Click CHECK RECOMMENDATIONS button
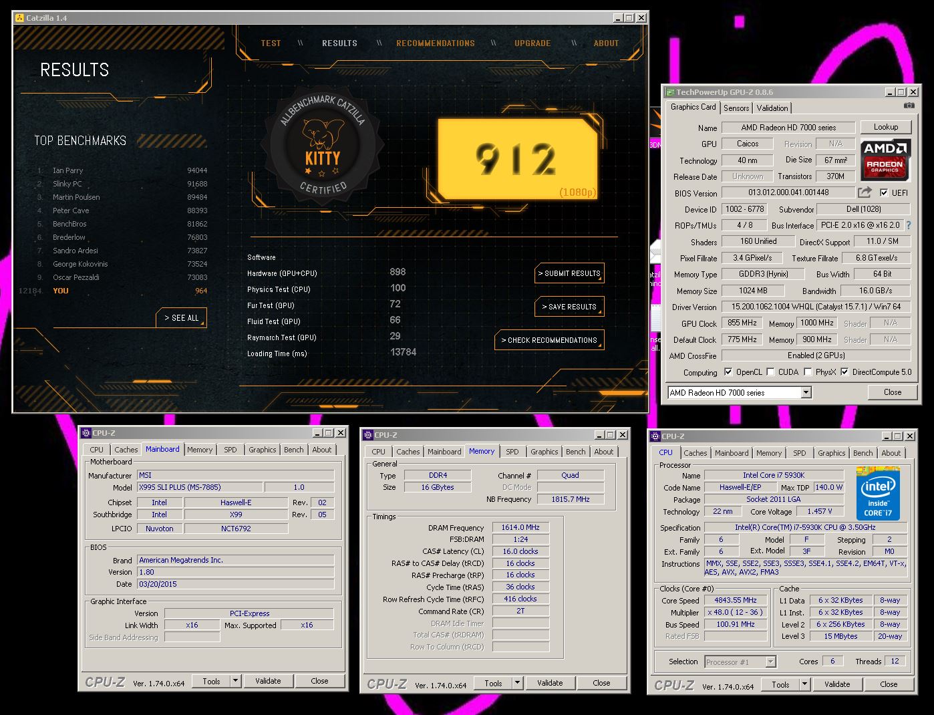The image size is (934, 715). (x=549, y=340)
